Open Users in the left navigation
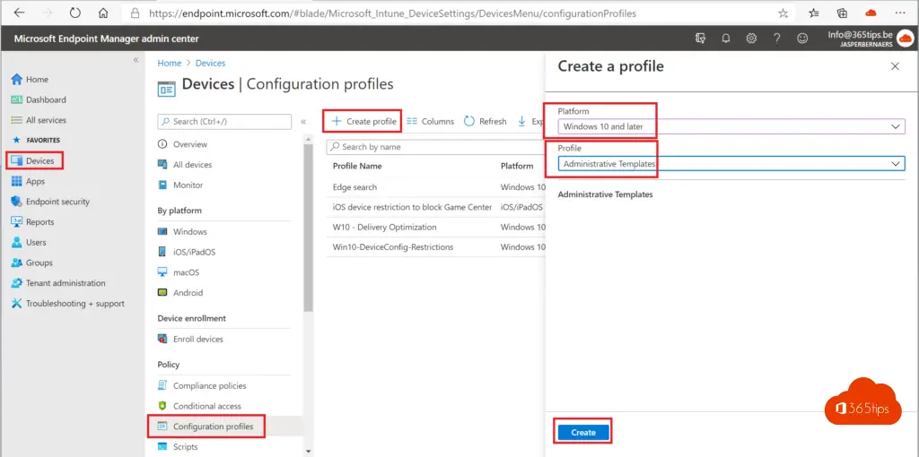This screenshot has width=919, height=457. pos(36,242)
